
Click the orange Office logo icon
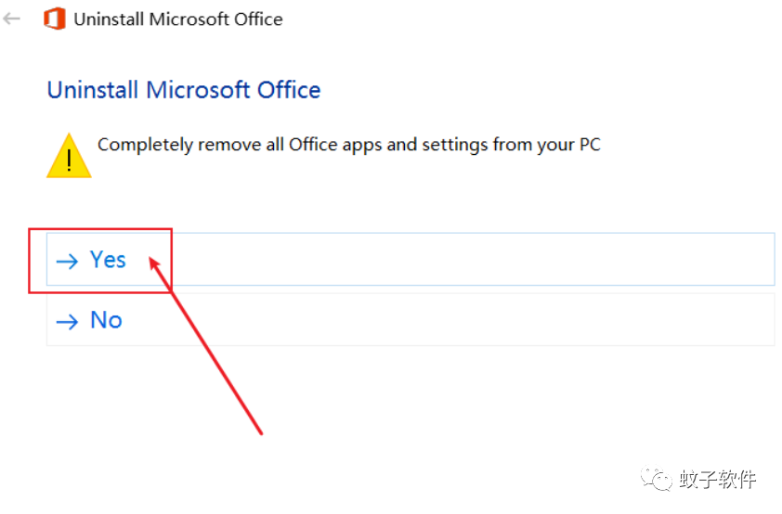(55, 19)
